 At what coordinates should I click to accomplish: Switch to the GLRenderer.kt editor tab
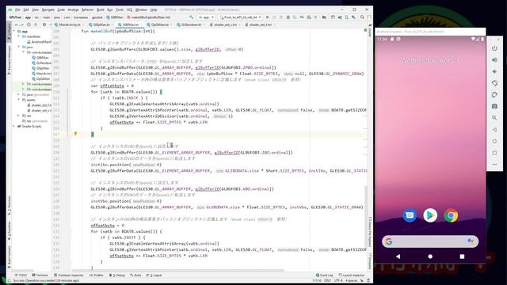[x=191, y=25]
